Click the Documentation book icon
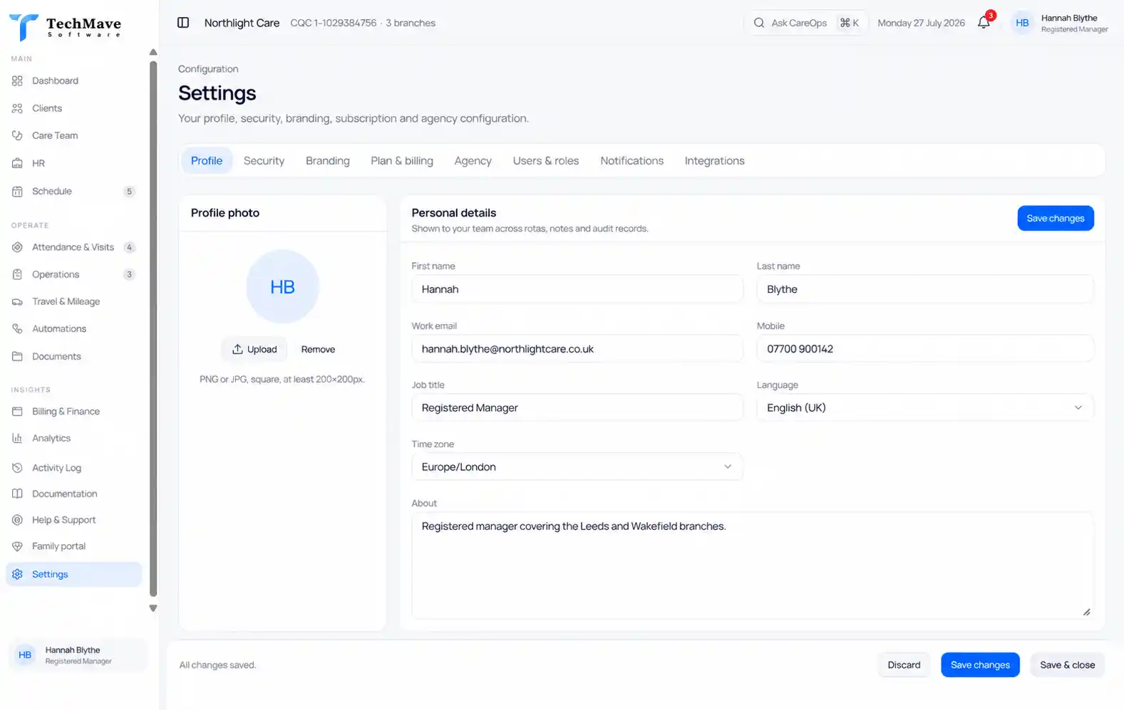Screen dimensions: 1124x710 pos(17,494)
